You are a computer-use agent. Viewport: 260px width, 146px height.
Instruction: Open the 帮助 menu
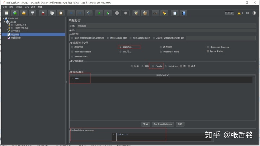[x=40, y=7]
